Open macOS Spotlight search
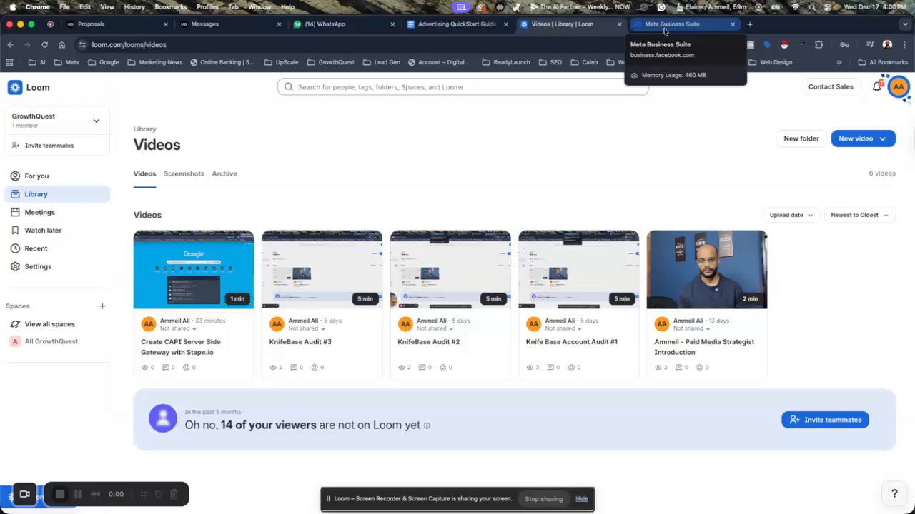The width and height of the screenshot is (915, 514). click(x=813, y=7)
